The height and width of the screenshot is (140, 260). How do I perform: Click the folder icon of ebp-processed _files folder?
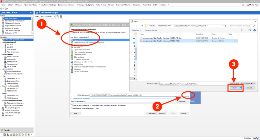141,38
